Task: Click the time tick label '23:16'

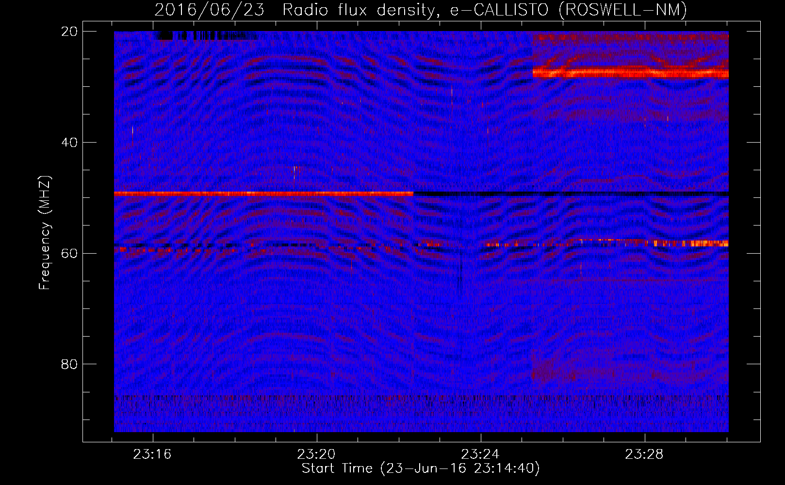Action: coord(152,454)
